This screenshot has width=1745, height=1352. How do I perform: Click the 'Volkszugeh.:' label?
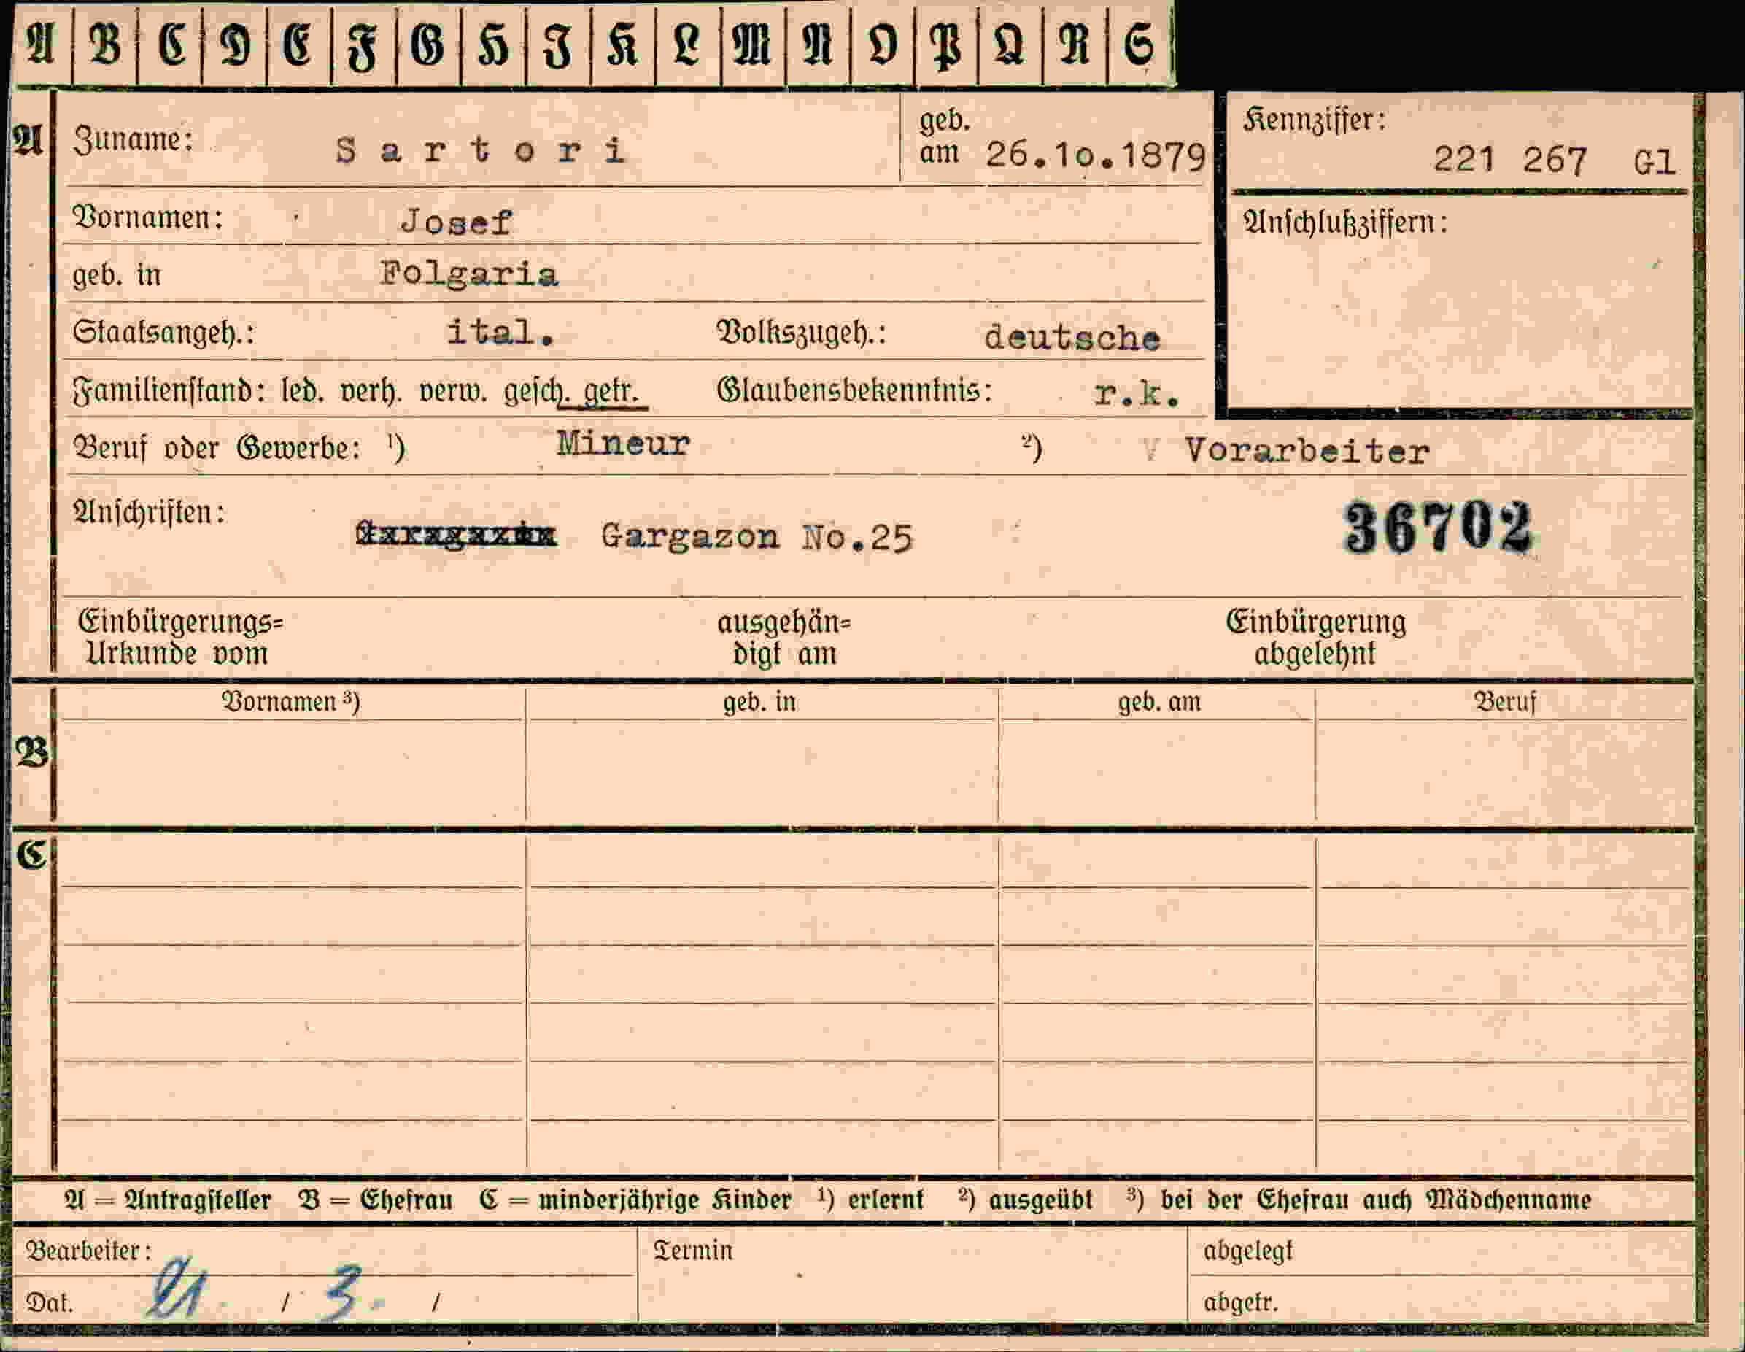(x=802, y=333)
